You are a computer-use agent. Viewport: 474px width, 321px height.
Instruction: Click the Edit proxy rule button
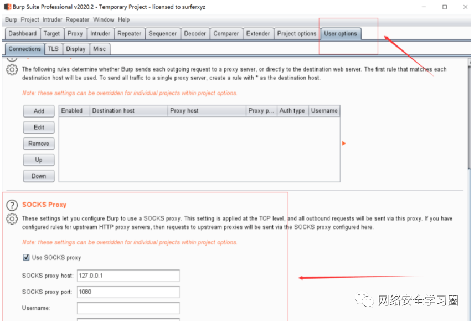pos(39,128)
